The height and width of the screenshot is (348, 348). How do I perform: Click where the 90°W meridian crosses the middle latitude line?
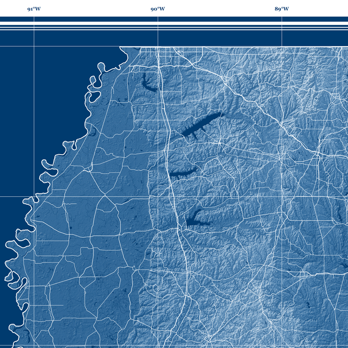158,196
